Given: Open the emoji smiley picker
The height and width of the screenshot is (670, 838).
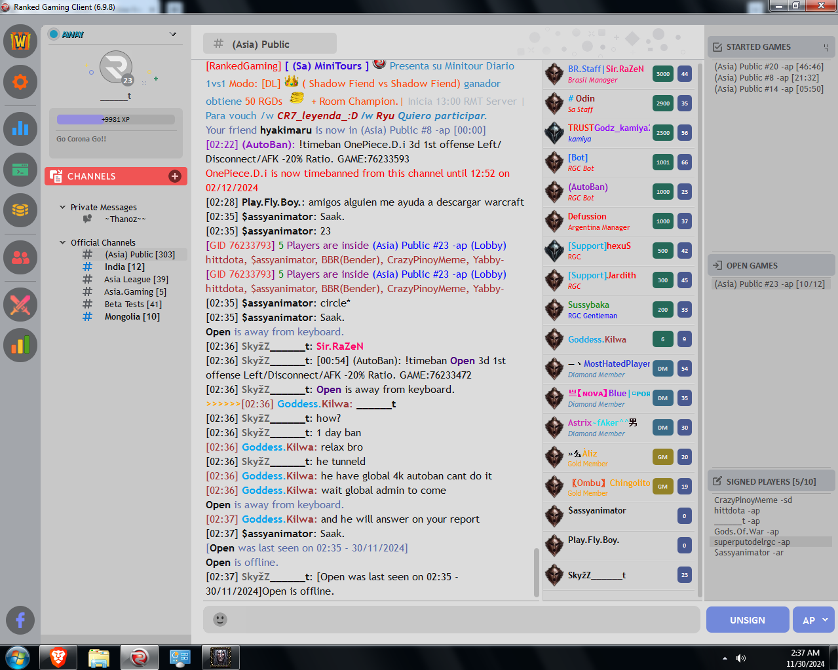Looking at the screenshot, I should coord(220,620).
